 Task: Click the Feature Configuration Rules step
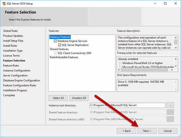(20, 85)
